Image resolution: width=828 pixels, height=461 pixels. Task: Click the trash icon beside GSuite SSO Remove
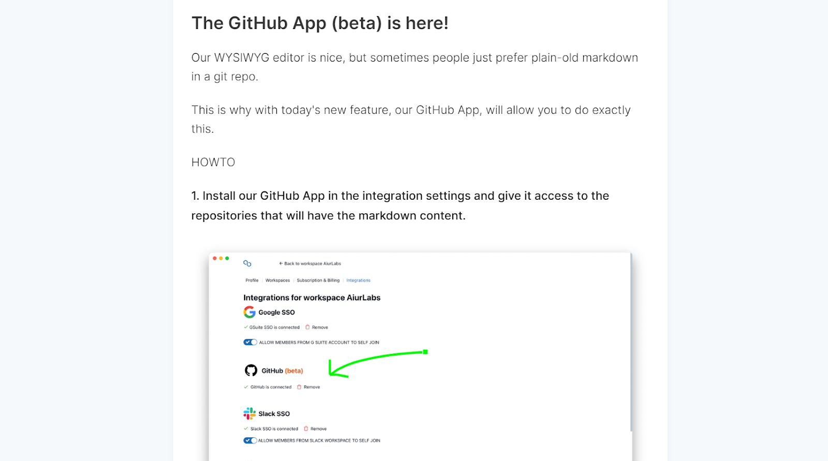click(307, 327)
